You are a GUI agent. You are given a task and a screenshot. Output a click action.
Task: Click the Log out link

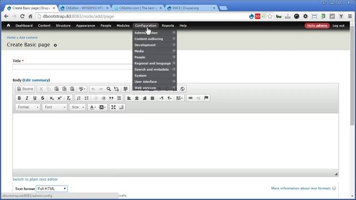pyautogui.click(x=338, y=26)
